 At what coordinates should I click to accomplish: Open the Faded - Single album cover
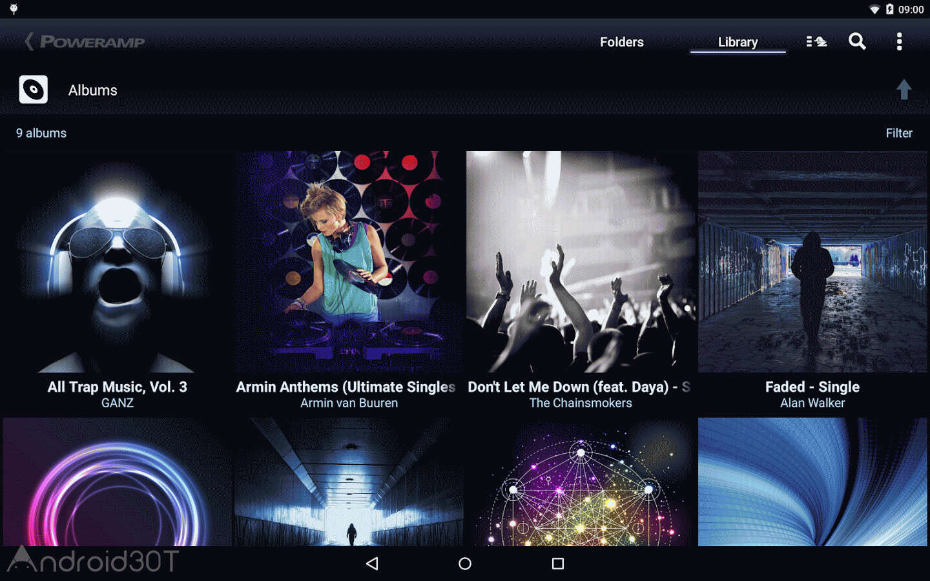tap(812, 262)
